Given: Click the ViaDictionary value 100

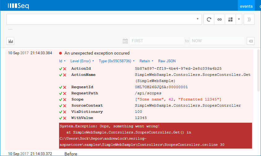Looking at the screenshot, I should (x=139, y=112).
